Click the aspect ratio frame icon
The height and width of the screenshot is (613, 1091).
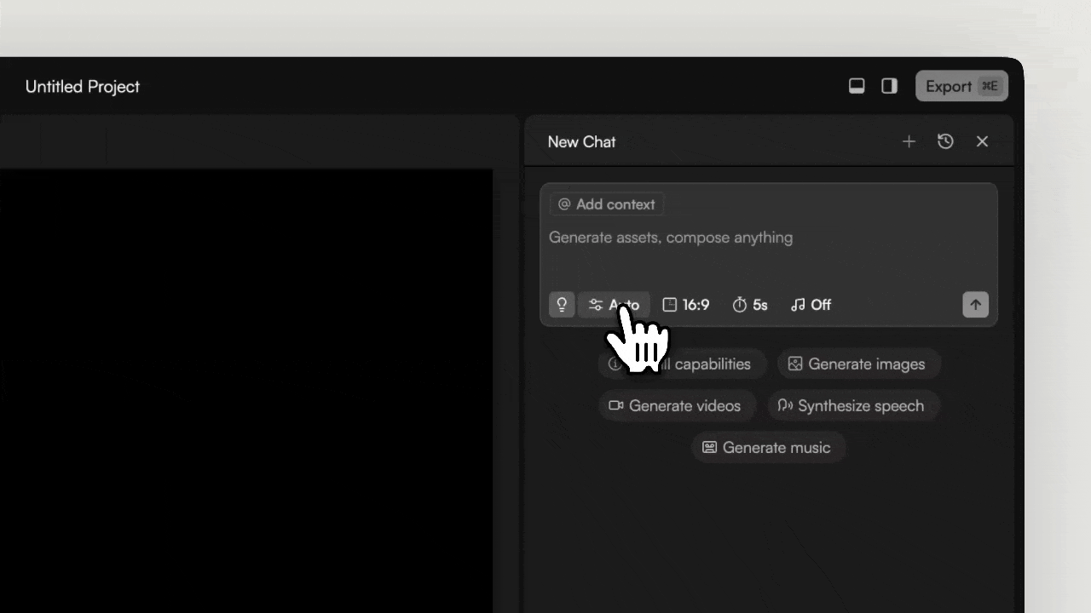[x=670, y=305]
